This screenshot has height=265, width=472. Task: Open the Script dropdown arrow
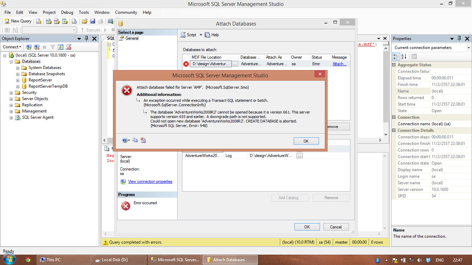coord(201,35)
